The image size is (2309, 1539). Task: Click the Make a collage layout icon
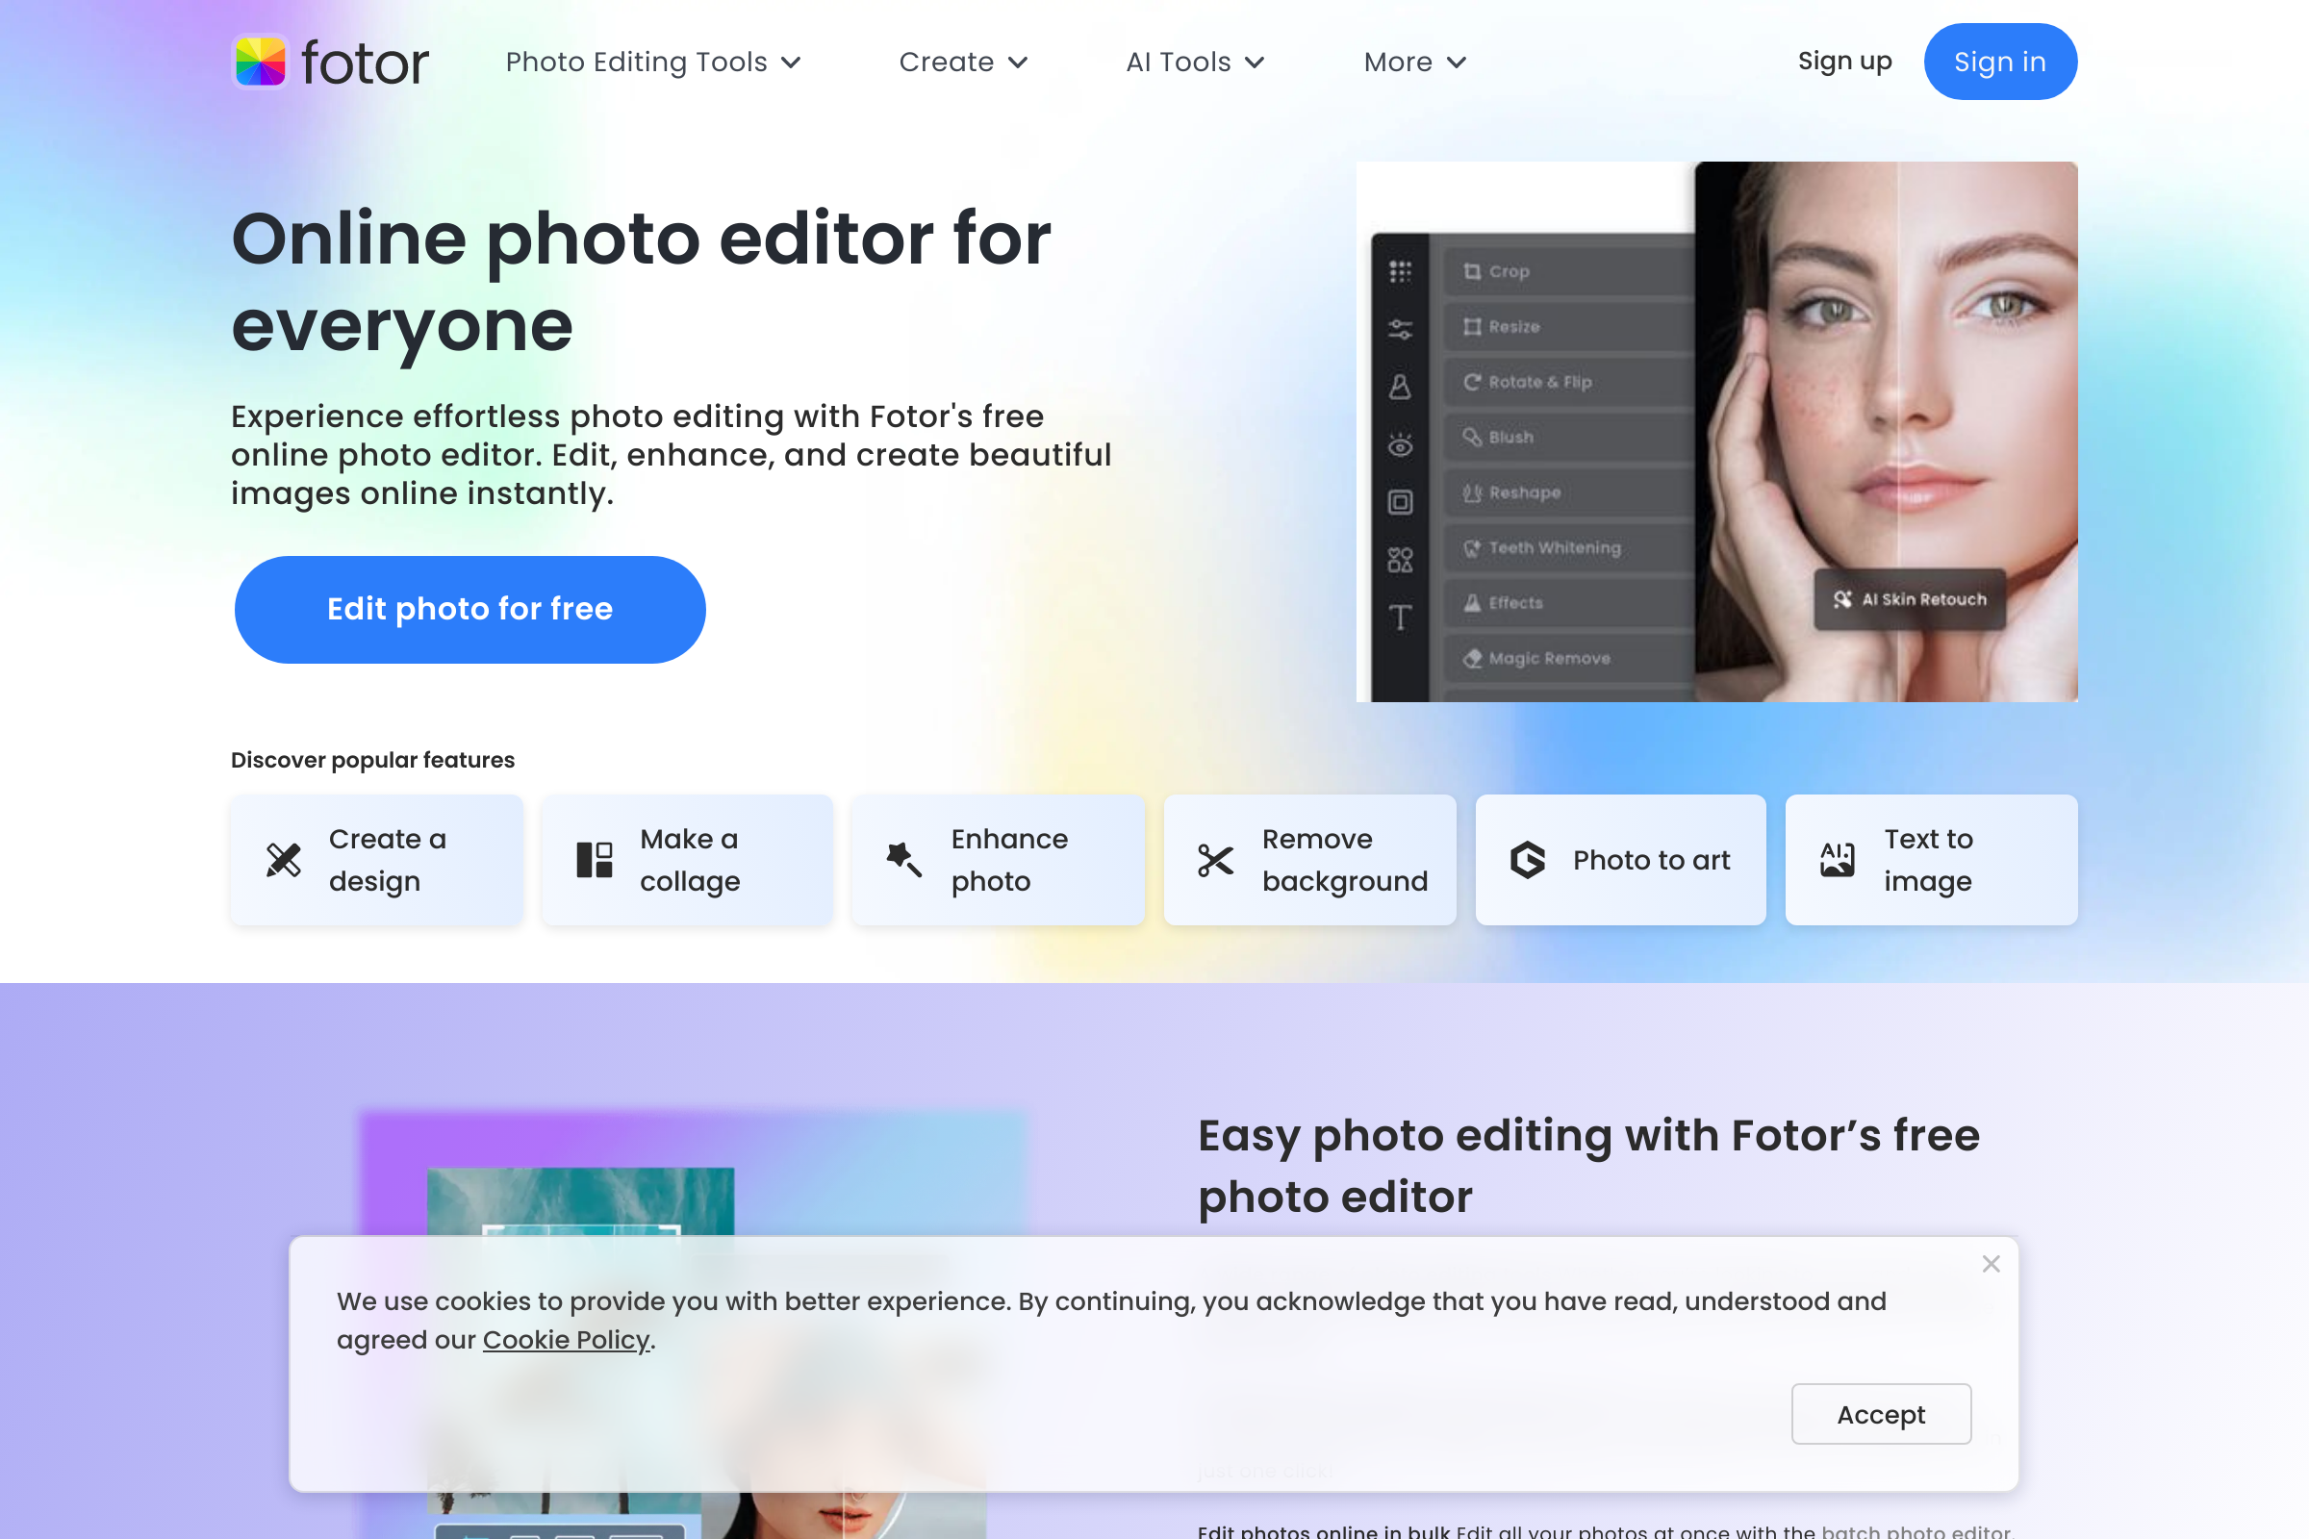[x=594, y=860]
